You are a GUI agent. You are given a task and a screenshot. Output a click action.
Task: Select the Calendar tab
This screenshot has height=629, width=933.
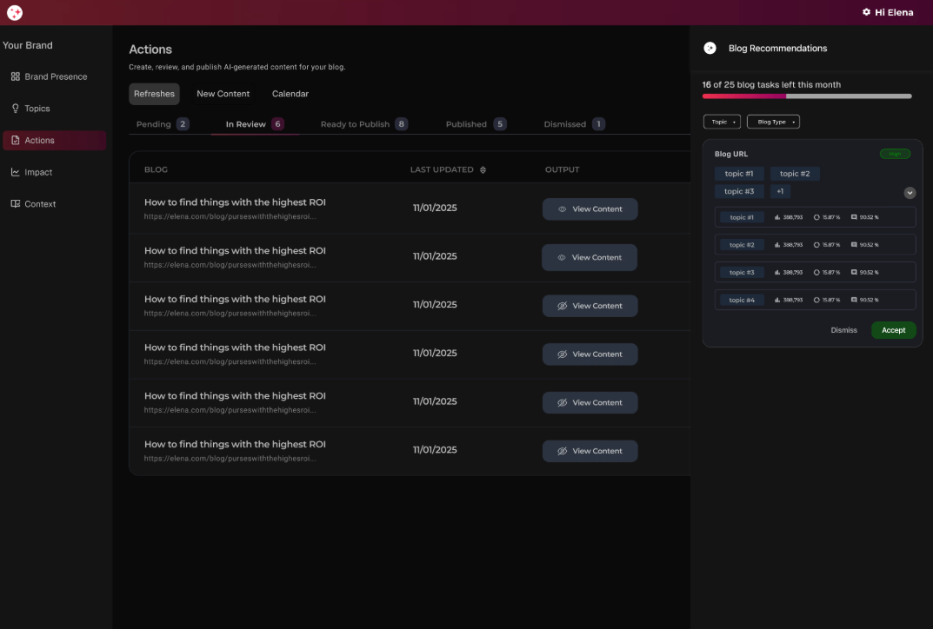(x=290, y=93)
